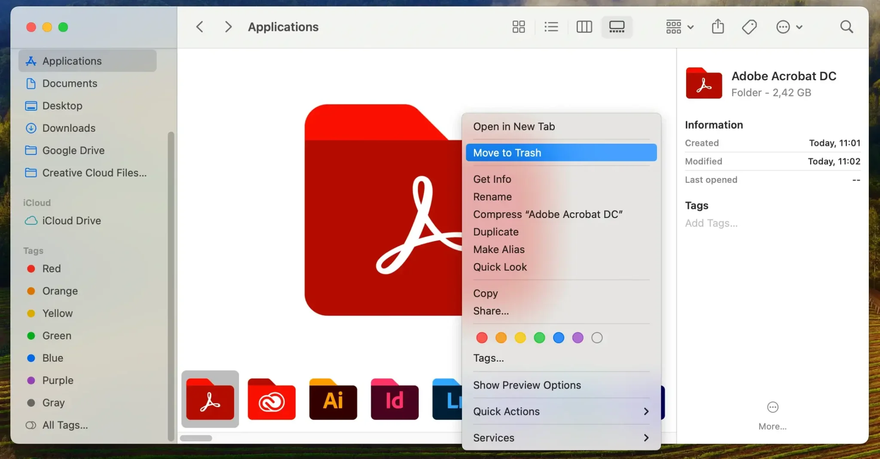
Task: Apply the purple tag color in menu
Action: (x=578, y=338)
